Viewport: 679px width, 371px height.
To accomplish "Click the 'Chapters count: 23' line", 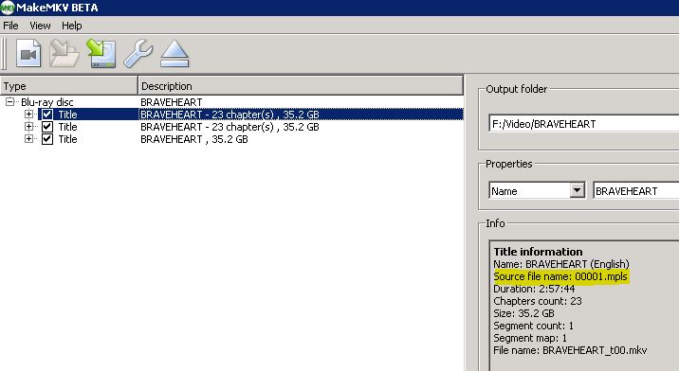I will 538,301.
